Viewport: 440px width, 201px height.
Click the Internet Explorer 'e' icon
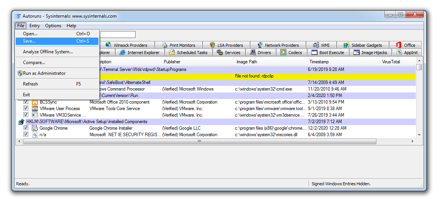(x=122, y=52)
